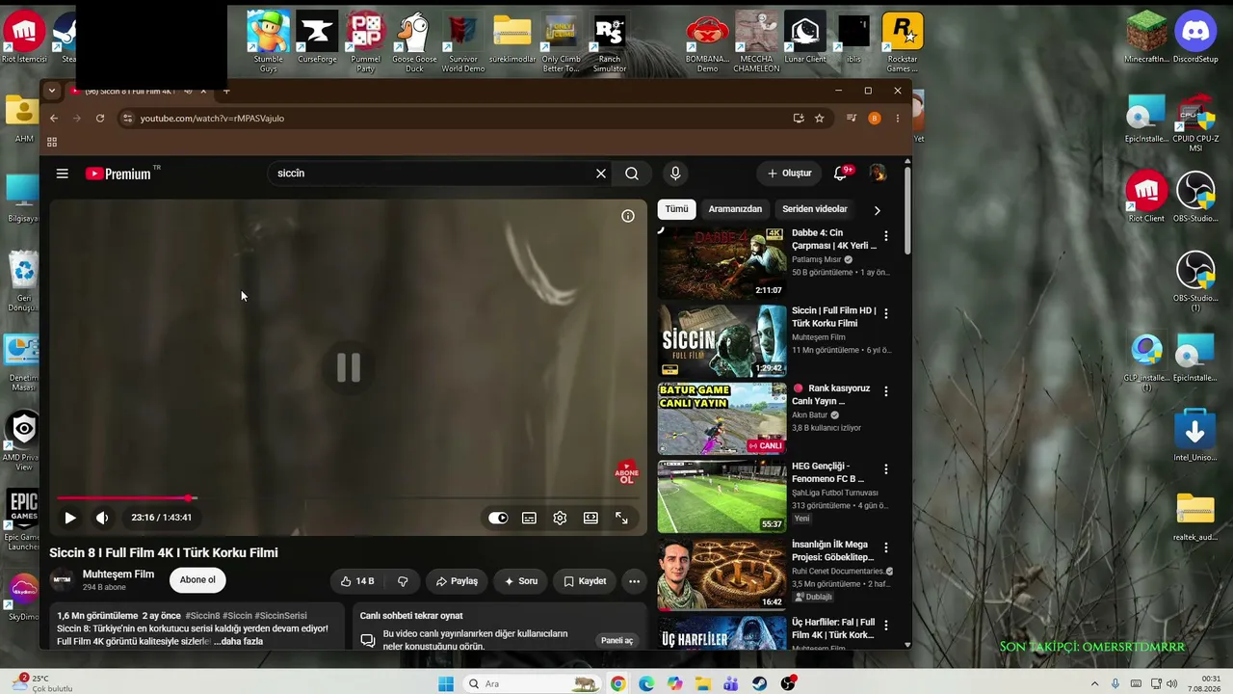Toggle subtitles in the video player

click(x=529, y=518)
